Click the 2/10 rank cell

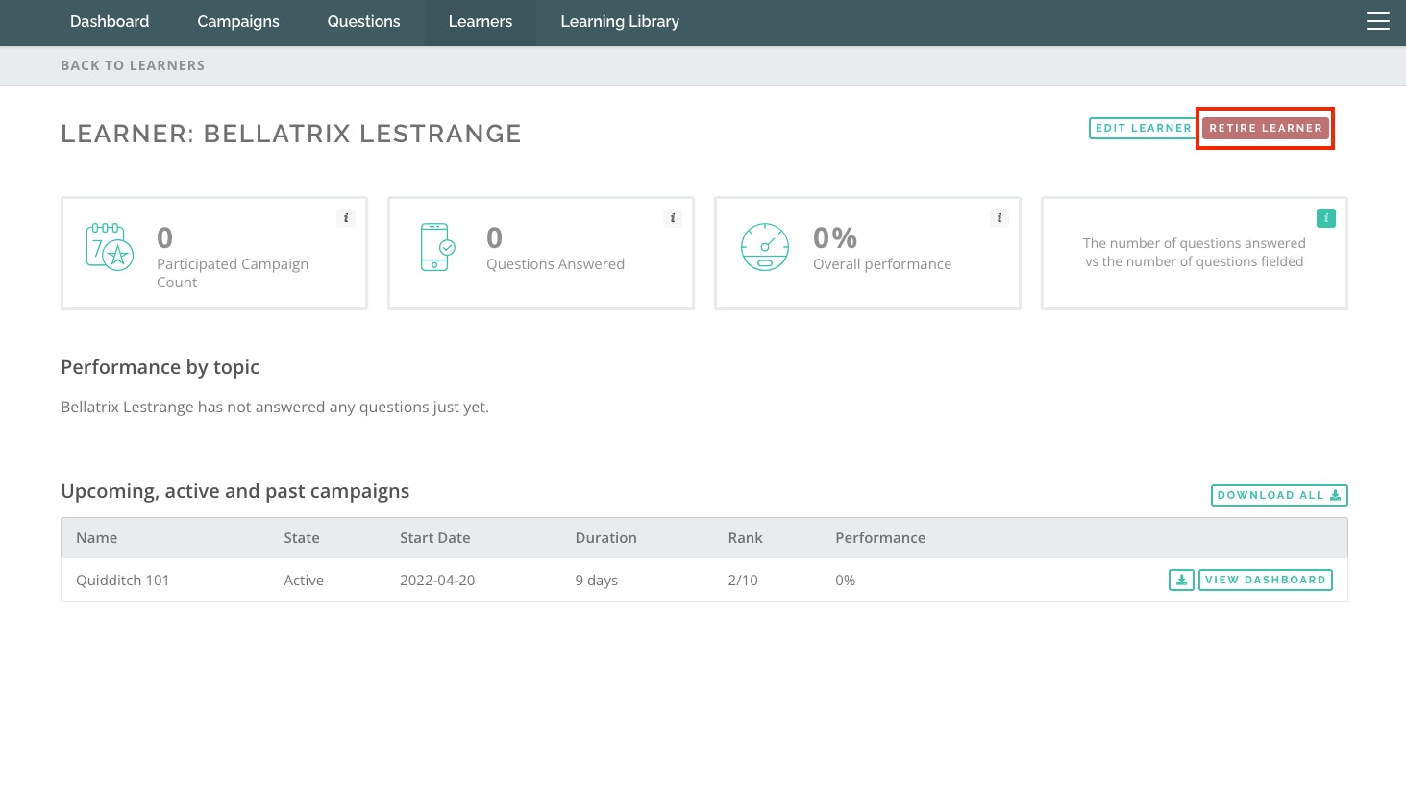pos(743,581)
